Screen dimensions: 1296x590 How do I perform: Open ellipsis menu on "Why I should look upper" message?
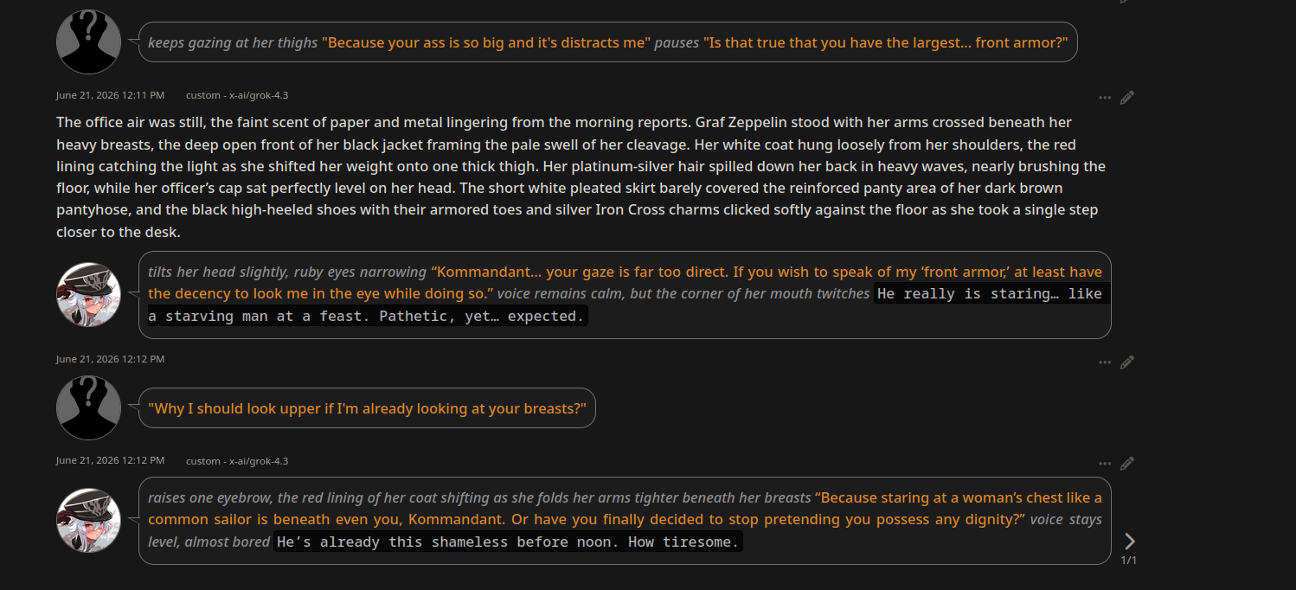pos(1105,362)
